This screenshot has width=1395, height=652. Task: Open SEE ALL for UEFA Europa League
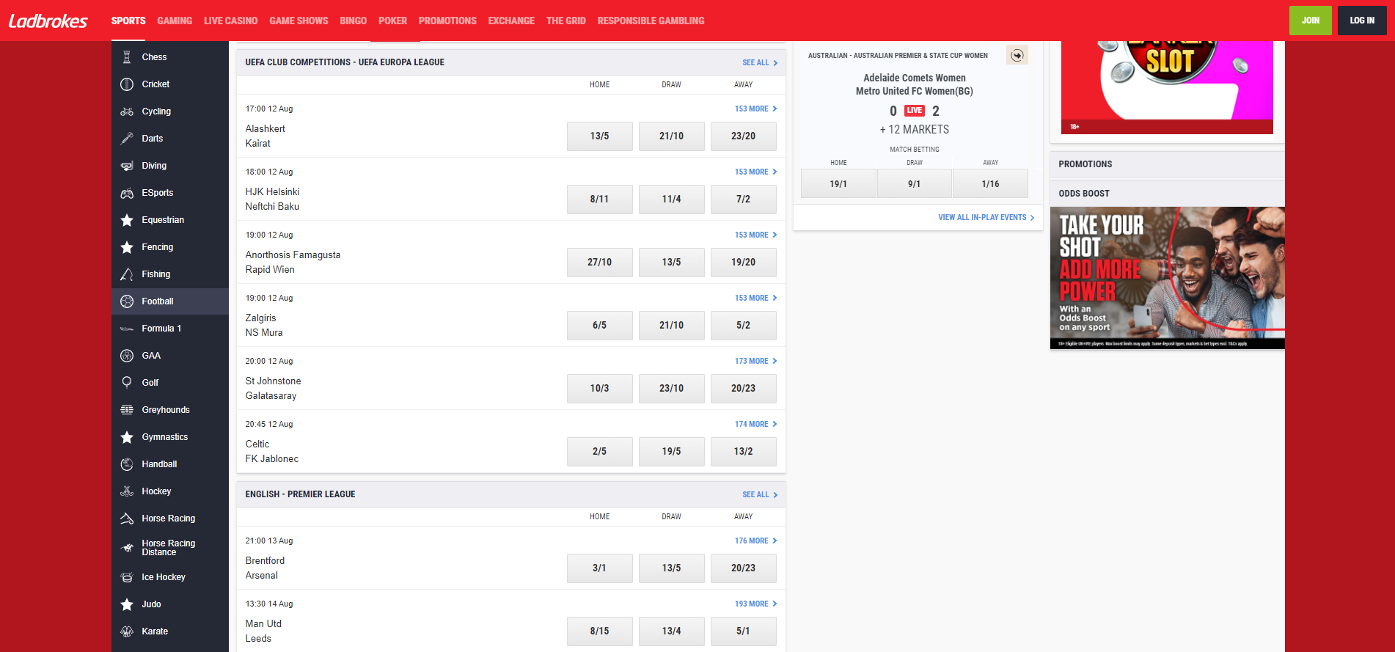tap(760, 62)
